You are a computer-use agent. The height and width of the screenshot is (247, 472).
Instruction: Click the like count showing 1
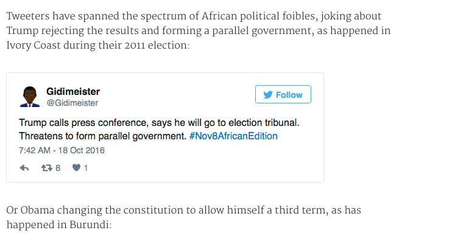tap(86, 168)
